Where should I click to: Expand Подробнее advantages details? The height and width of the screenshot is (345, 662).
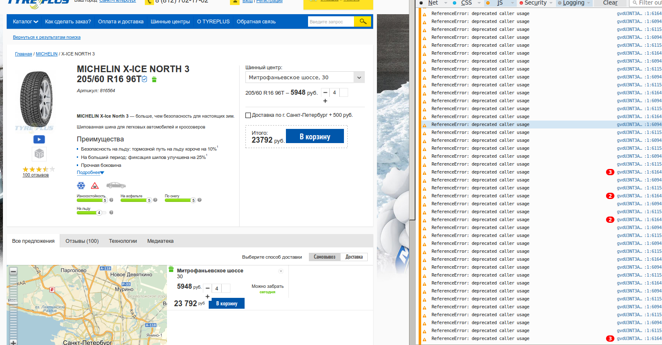[90, 172]
